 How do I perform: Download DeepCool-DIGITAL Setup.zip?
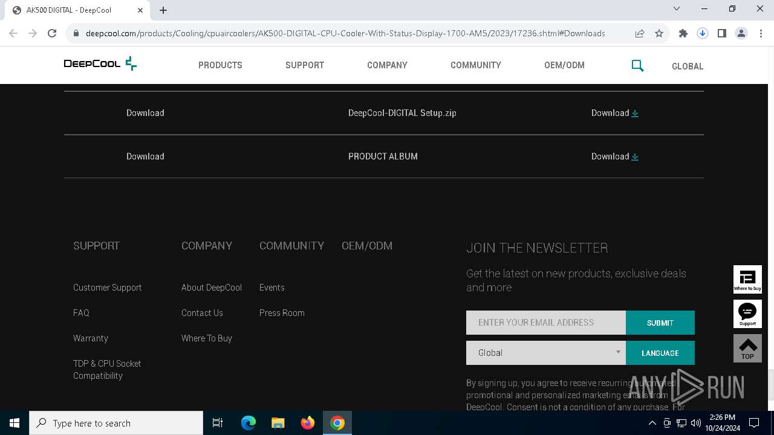click(x=615, y=113)
